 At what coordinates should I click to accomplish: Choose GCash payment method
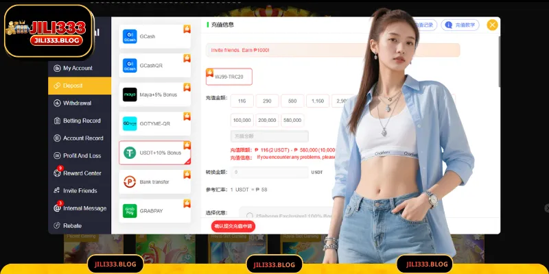(155, 36)
